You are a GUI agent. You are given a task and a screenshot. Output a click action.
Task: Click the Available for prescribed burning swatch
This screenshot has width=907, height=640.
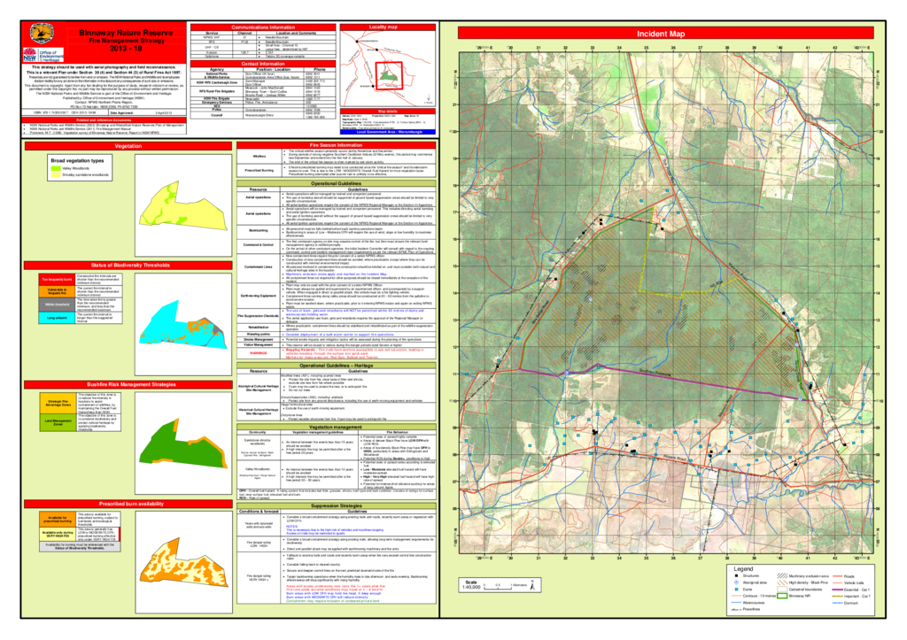pos(58,519)
